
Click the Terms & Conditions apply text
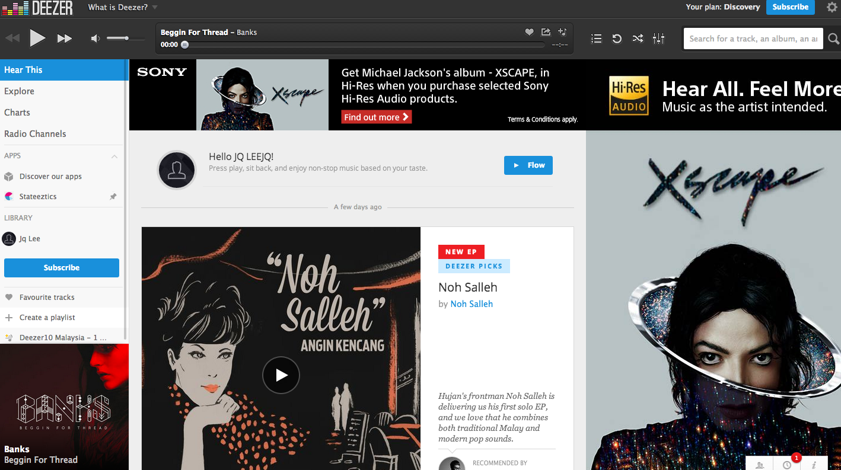pos(543,120)
